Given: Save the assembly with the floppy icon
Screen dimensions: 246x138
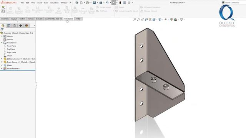Looking at the screenshot, I should (94, 3).
